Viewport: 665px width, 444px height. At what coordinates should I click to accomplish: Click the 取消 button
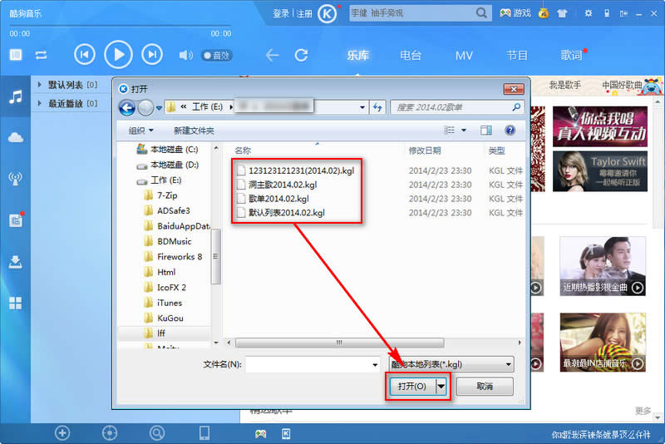[x=485, y=387]
